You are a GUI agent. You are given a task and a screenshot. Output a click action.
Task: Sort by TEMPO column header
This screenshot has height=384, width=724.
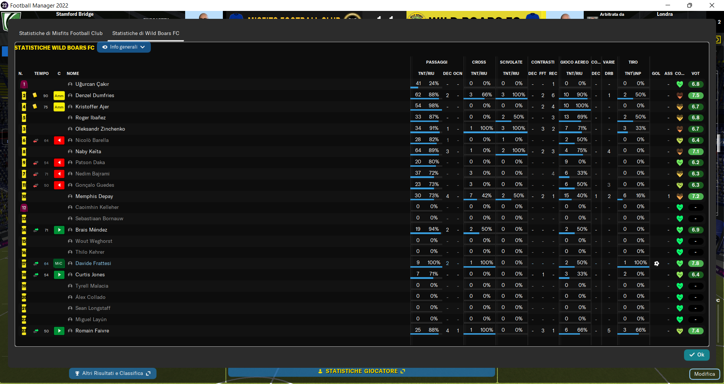pos(41,73)
